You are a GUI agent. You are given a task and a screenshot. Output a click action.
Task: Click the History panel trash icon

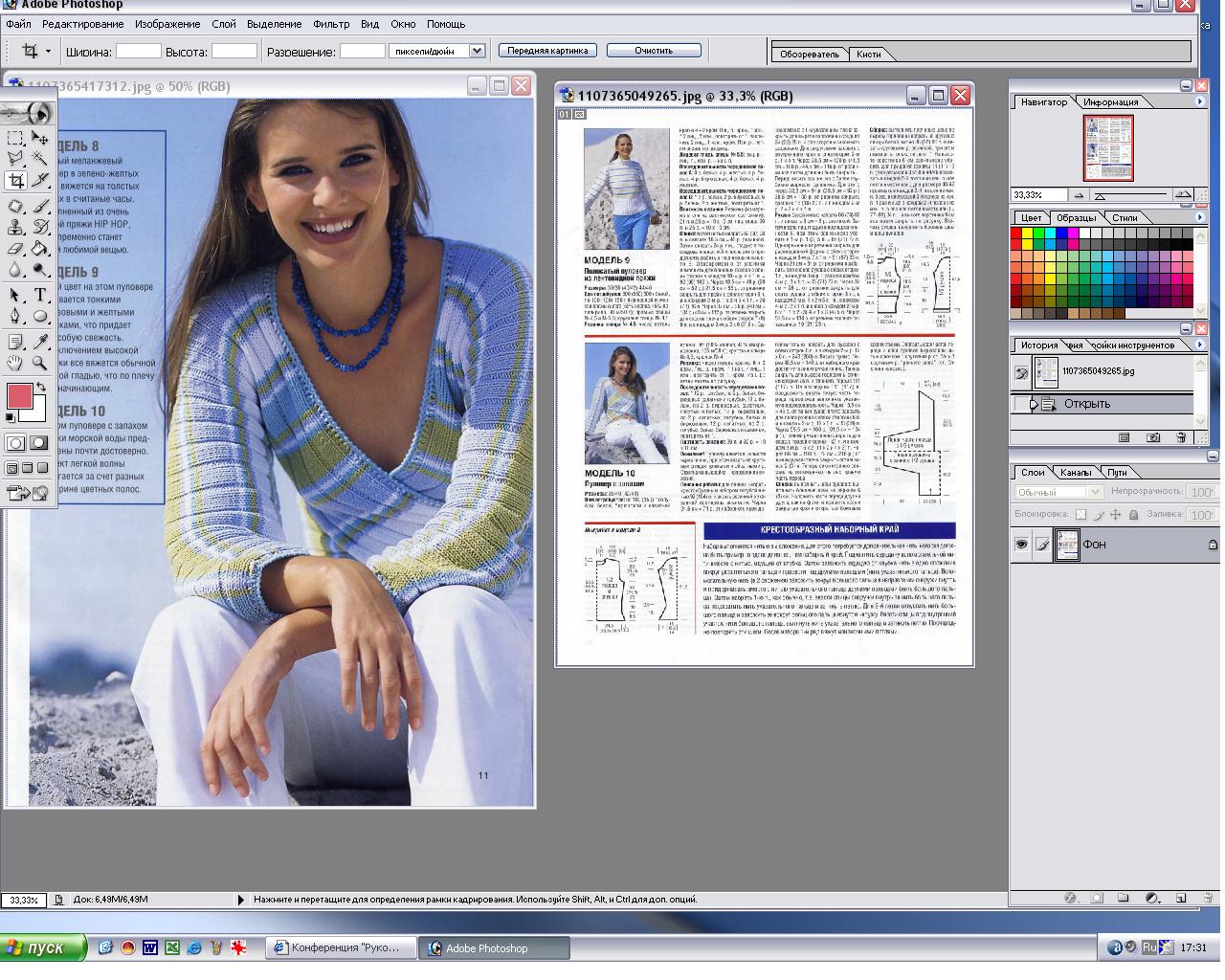click(x=1181, y=437)
